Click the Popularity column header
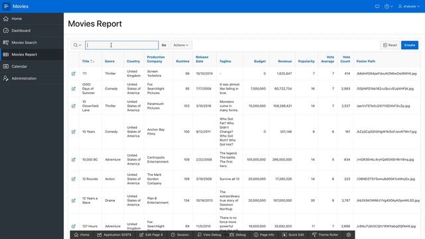The height and width of the screenshot is (239, 425). [306, 62]
